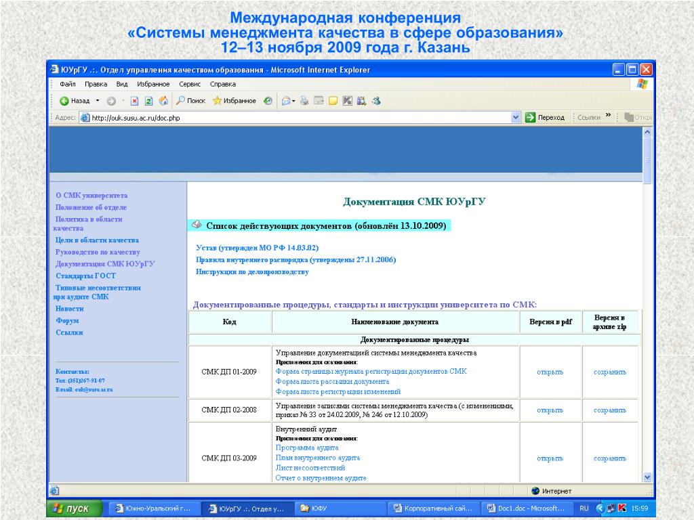Expand the Ссылки toolbar chevron

click(609, 116)
